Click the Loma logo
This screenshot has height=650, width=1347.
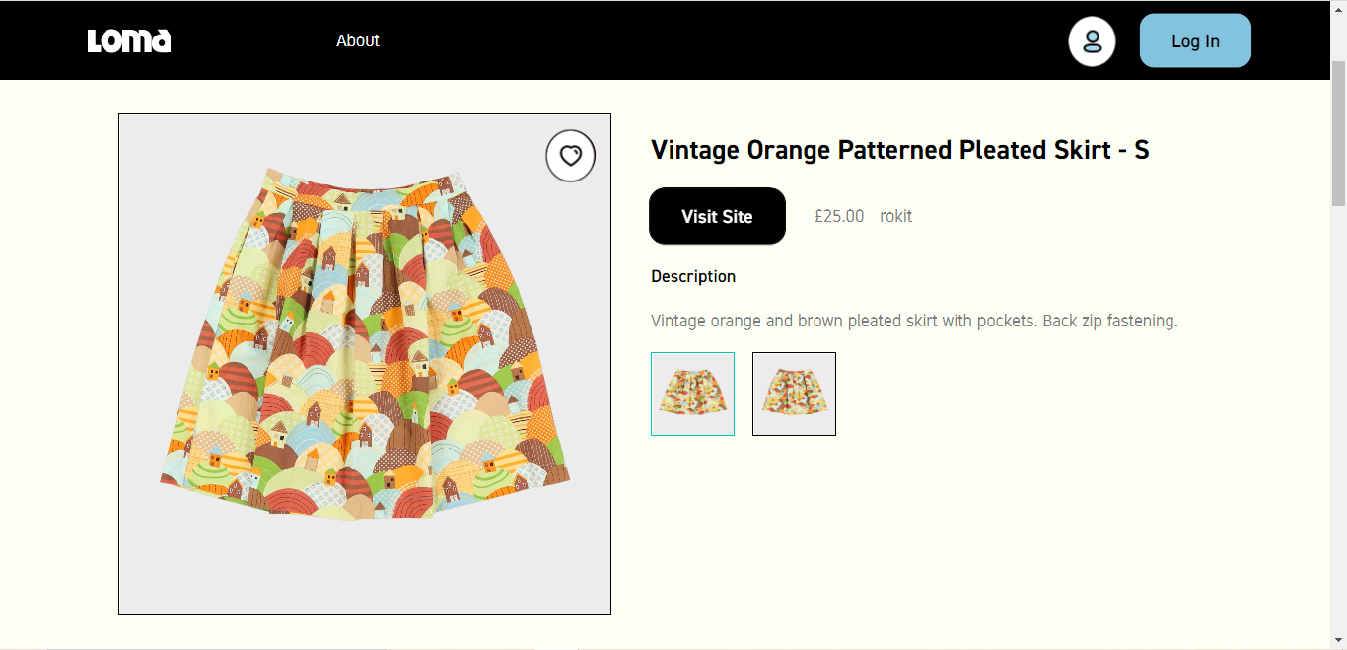129,40
